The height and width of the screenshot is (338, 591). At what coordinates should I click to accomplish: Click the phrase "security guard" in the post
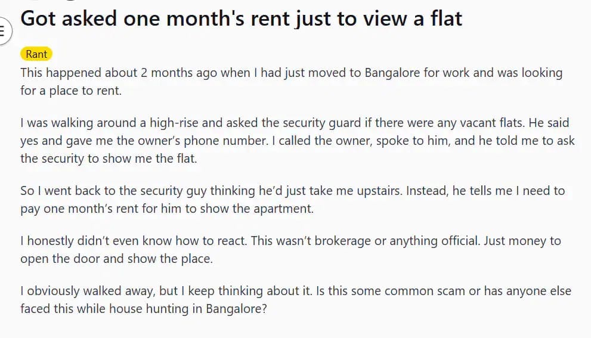[x=330, y=123]
